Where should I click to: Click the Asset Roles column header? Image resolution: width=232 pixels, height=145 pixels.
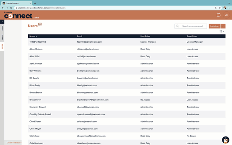tap(192, 36)
